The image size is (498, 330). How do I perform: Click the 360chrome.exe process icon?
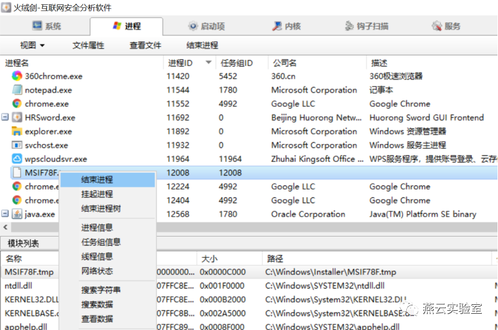(x=17, y=76)
